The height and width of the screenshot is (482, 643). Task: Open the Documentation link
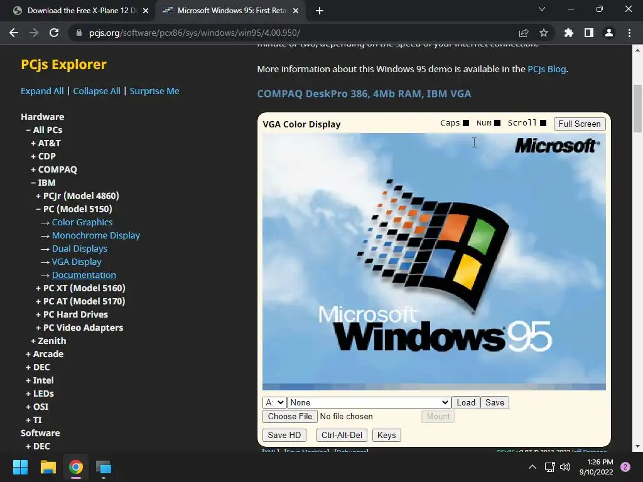tap(84, 275)
